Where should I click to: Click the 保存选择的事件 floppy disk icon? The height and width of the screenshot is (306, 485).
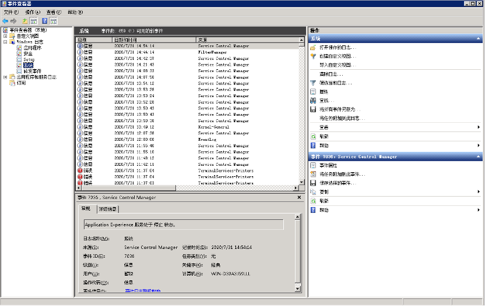(313, 183)
